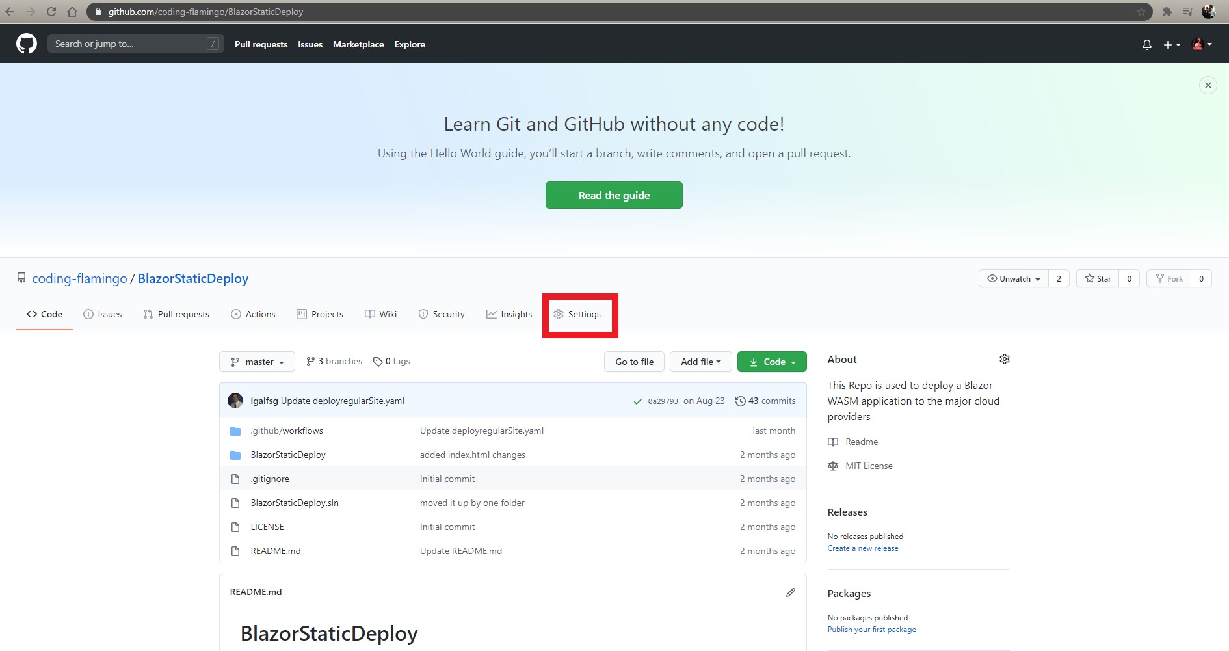Open the Unwatch dropdown
The width and height of the screenshot is (1229, 651).
coord(1014,278)
